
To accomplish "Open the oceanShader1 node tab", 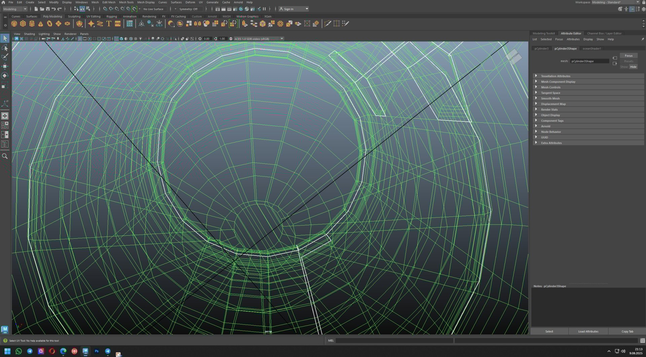I will 592,48.
